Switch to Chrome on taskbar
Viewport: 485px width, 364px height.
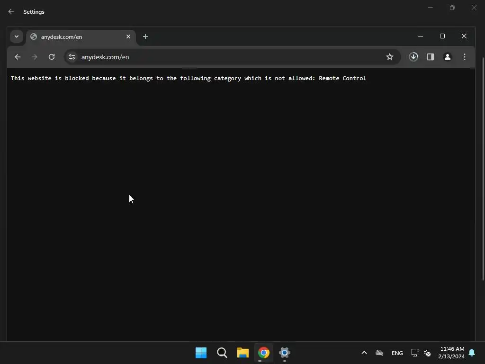(264, 353)
